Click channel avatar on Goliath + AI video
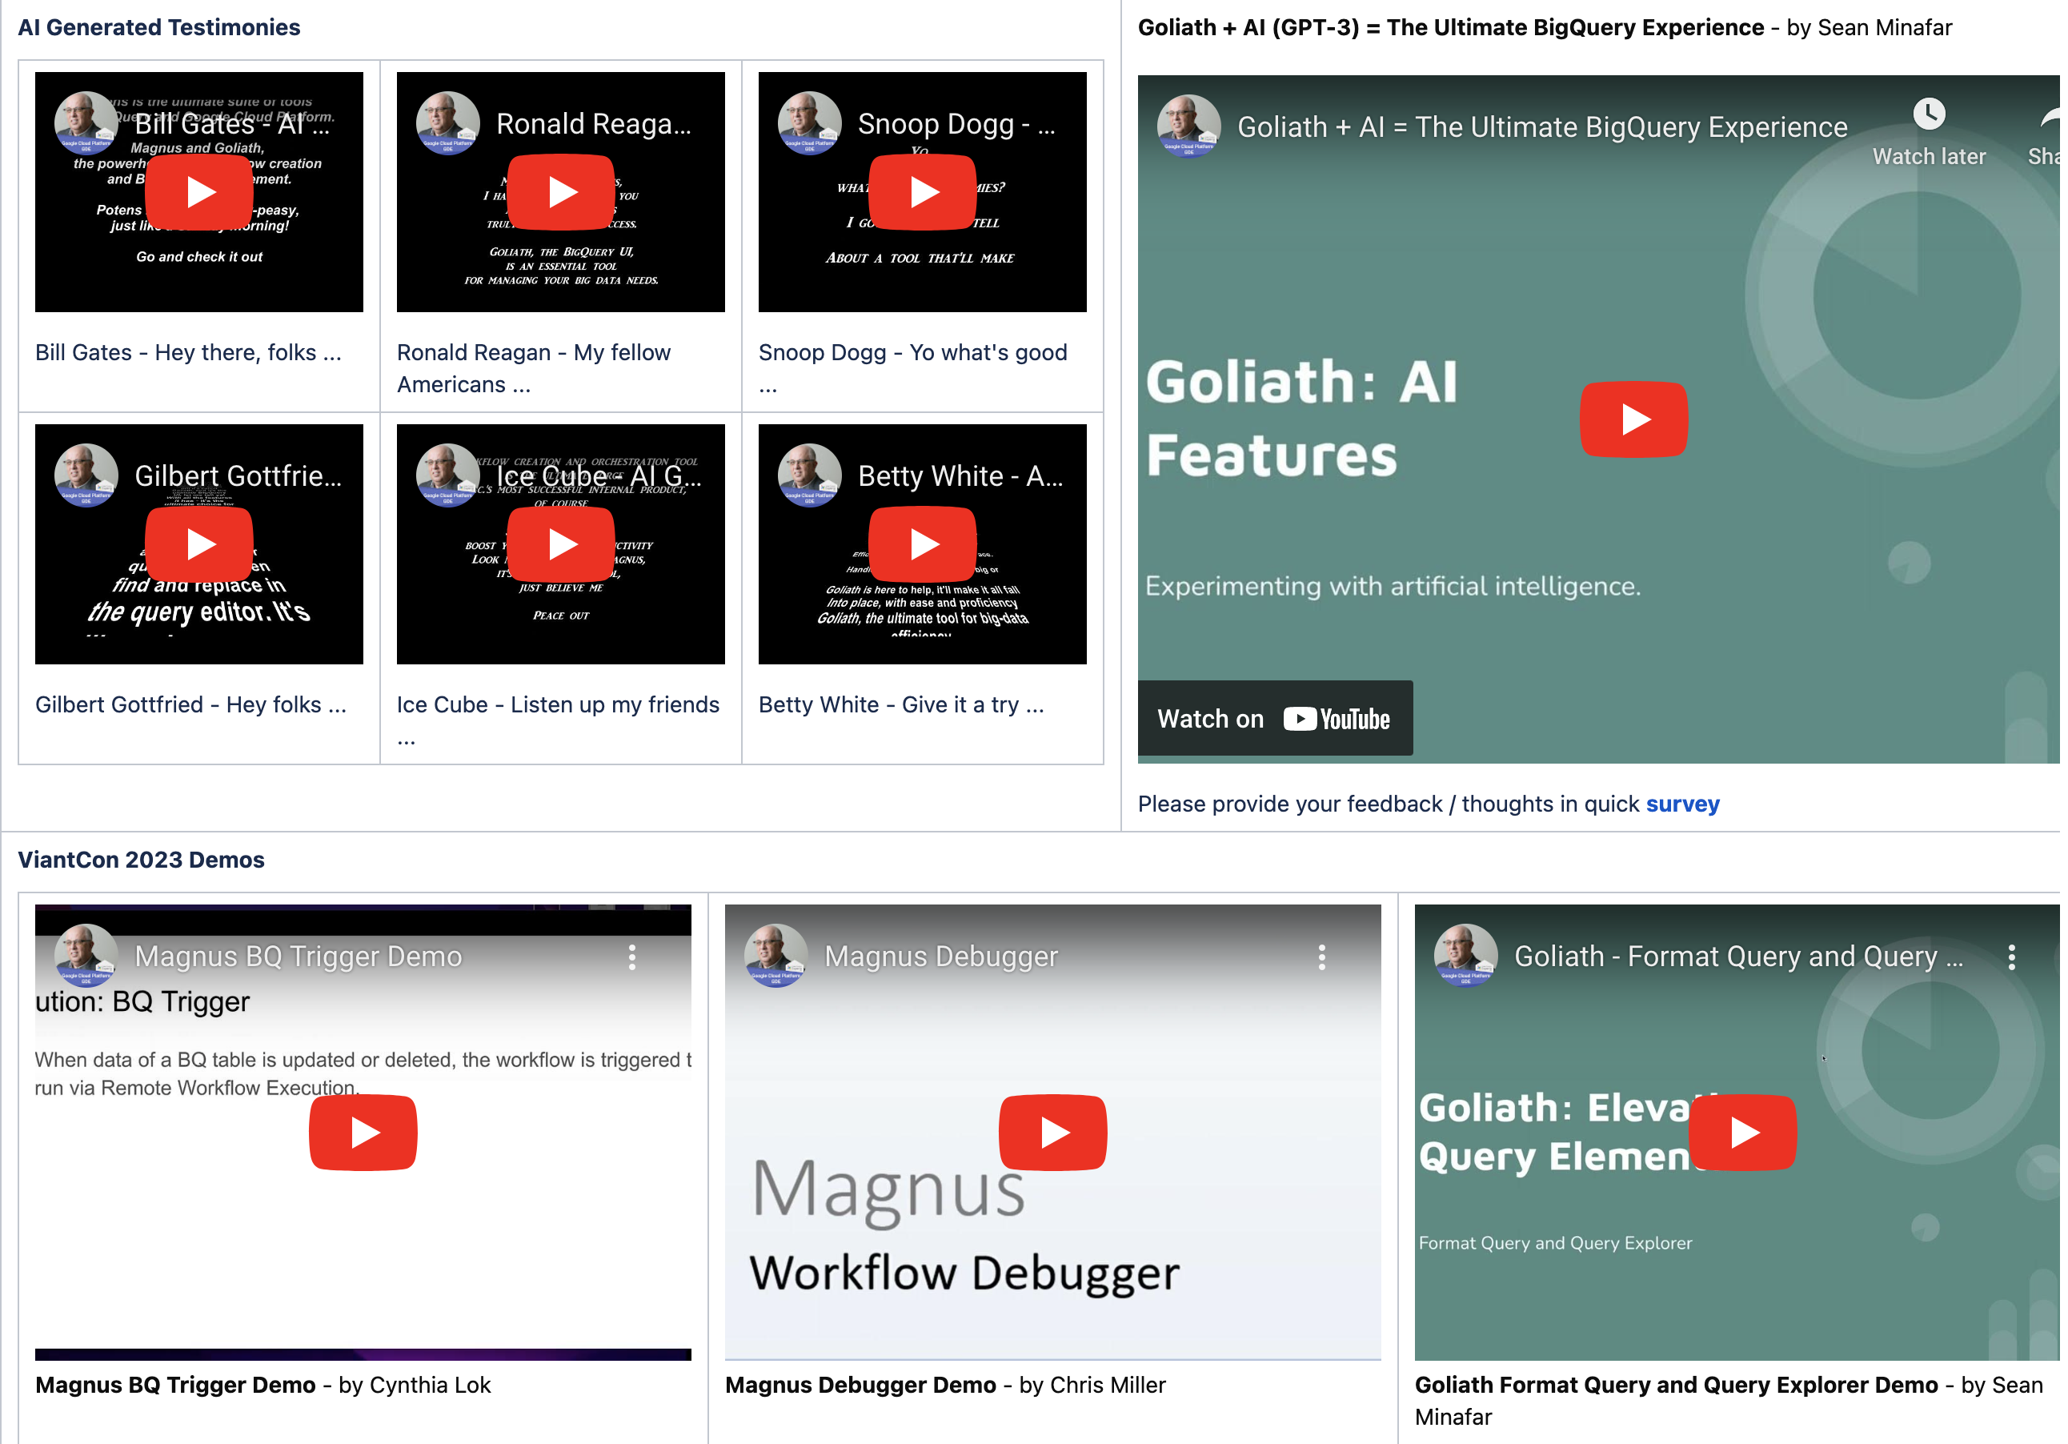 [x=1189, y=126]
